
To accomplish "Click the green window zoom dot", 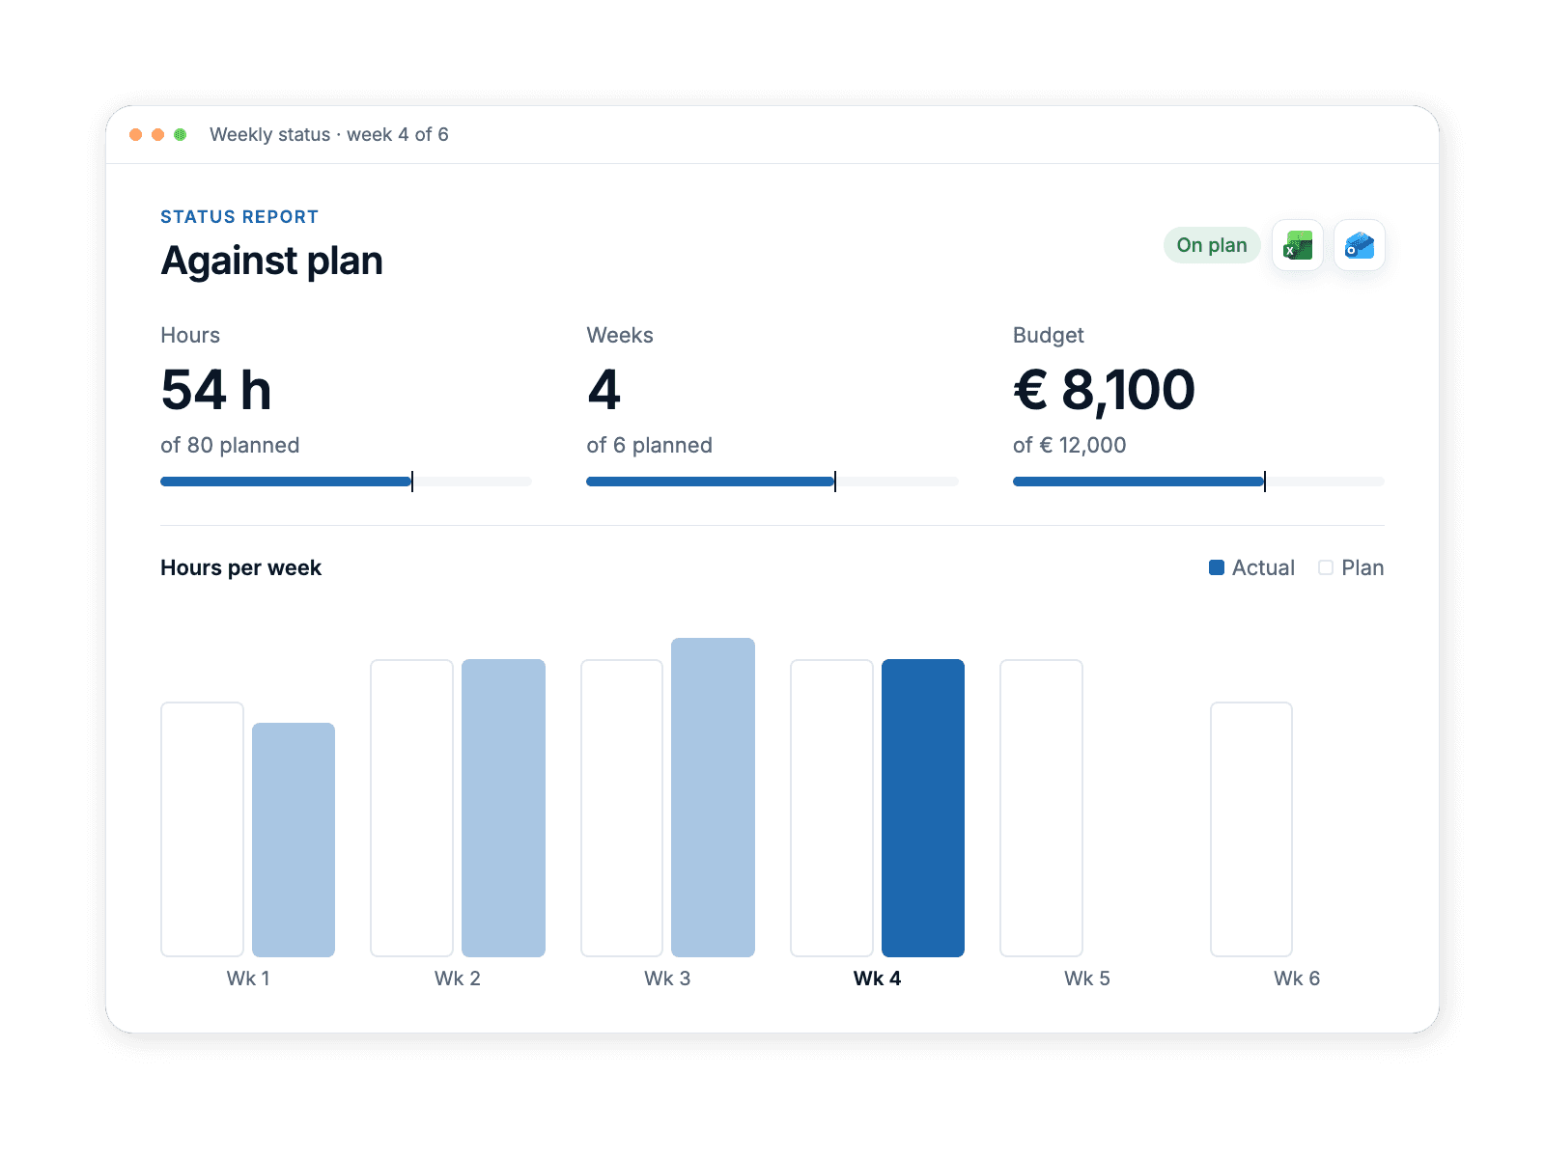I will pyautogui.click(x=181, y=134).
